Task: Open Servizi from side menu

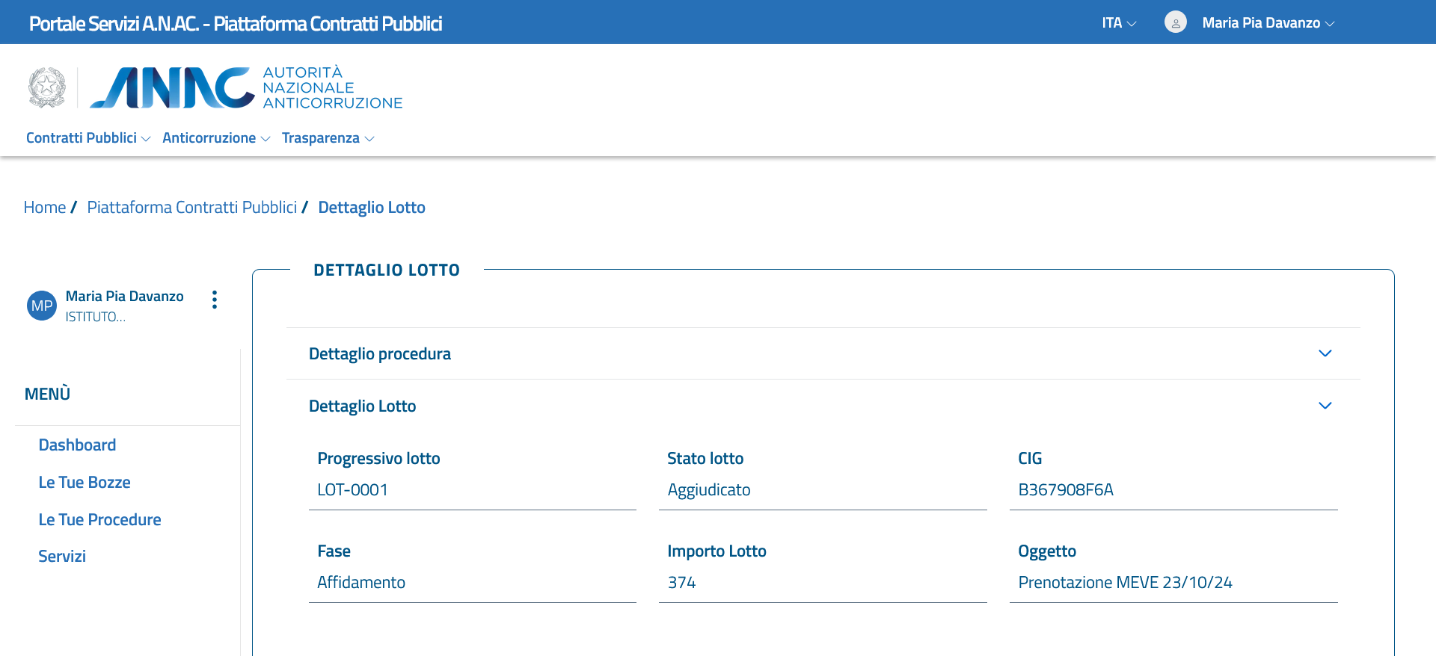Action: pos(62,557)
